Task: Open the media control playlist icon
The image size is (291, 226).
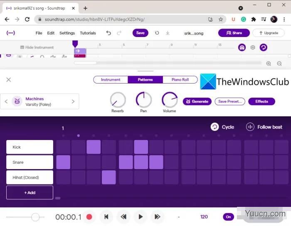Action: coord(264,19)
